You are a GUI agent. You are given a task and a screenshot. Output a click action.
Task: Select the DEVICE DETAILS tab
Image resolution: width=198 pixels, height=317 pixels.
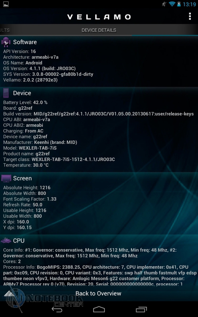click(99, 30)
